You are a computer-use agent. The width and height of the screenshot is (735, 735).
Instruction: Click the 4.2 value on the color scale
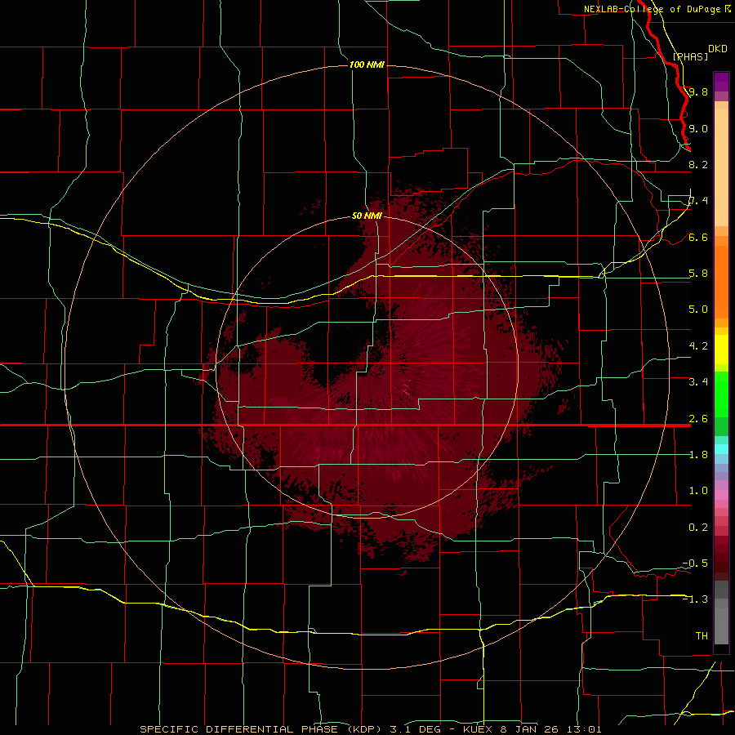(x=698, y=346)
